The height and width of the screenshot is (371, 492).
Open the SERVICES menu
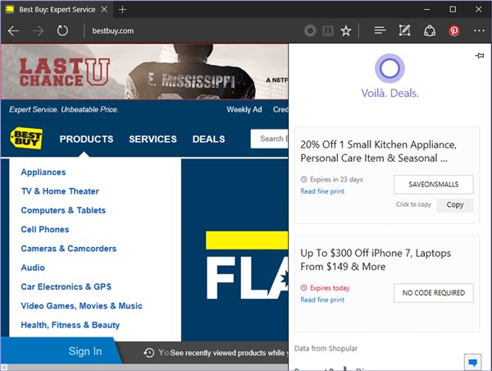[x=153, y=139]
